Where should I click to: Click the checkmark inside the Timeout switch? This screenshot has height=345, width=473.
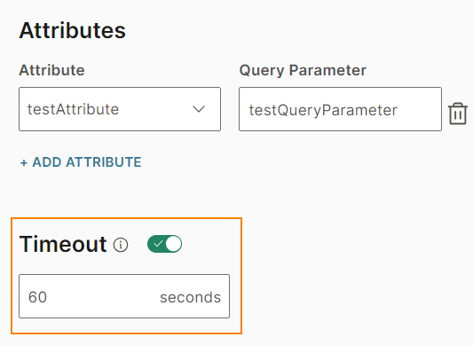pos(158,244)
